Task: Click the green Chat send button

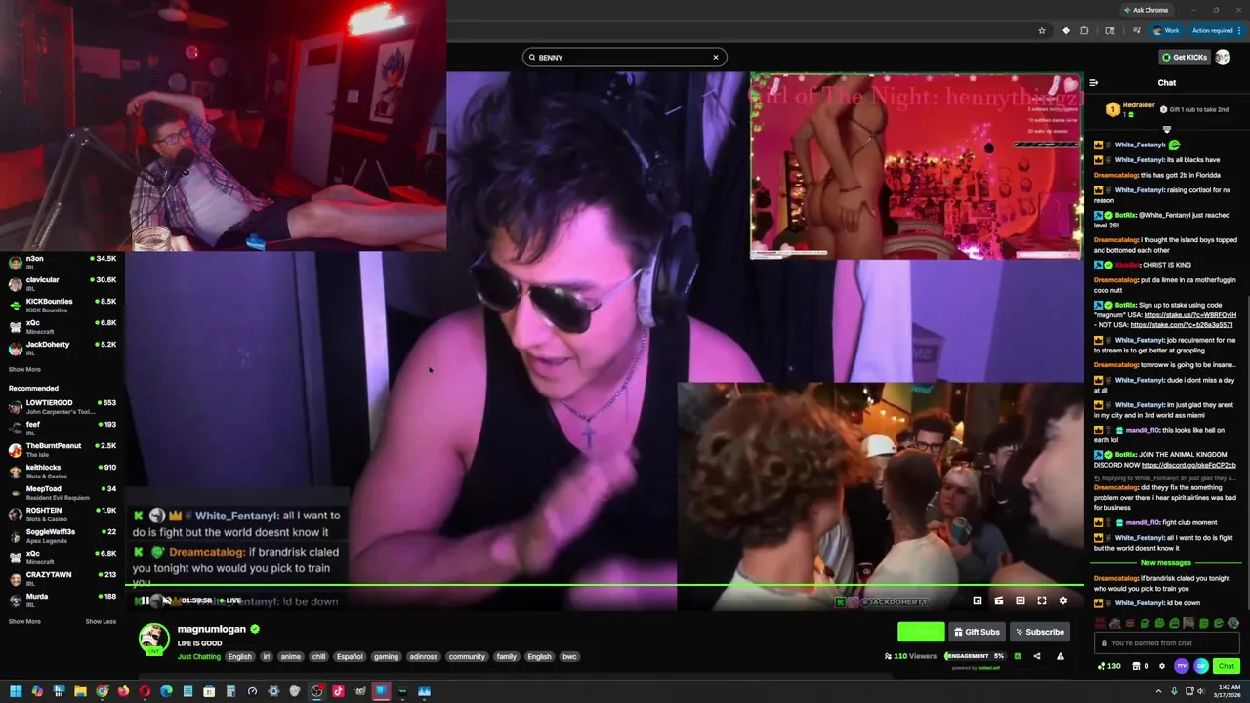Action: click(1227, 666)
